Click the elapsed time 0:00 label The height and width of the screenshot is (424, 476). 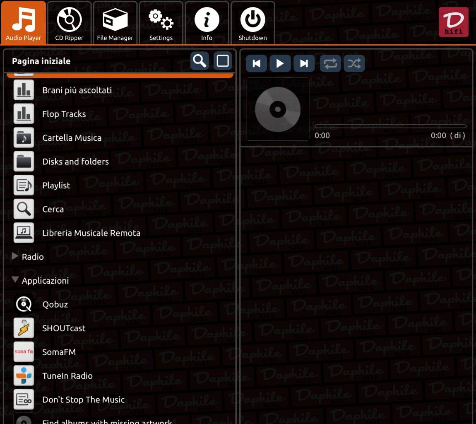(x=322, y=135)
